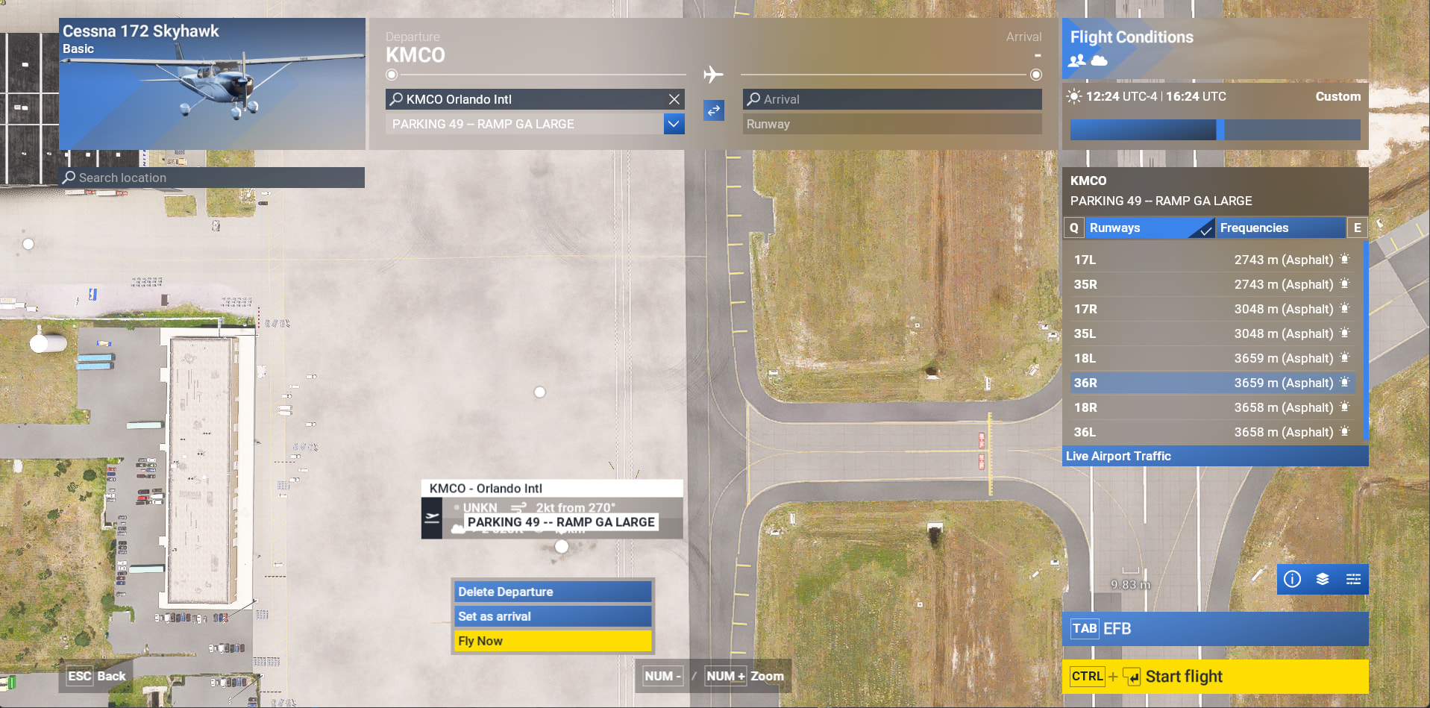The width and height of the screenshot is (1430, 708).
Task: Select runway 35L in the list
Action: pos(1212,333)
